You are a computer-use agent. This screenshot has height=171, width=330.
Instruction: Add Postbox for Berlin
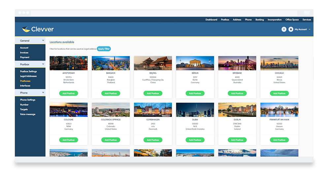tap(195, 93)
